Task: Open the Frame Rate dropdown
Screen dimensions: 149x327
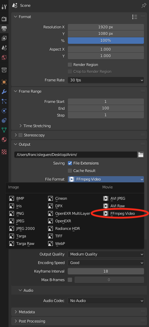Action: tap(106, 80)
